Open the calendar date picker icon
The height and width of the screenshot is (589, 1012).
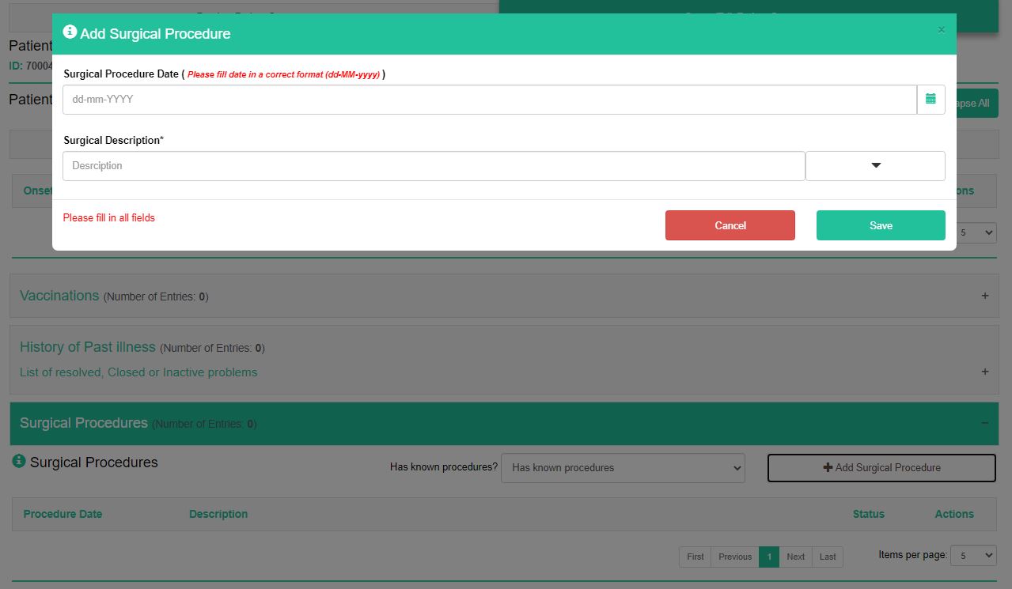tap(931, 100)
